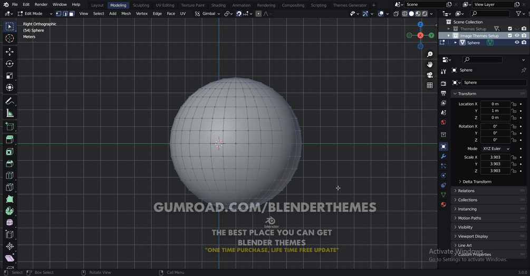The width and height of the screenshot is (530, 276).
Task: Lock Location X with padlock icon
Action: tap(514, 104)
